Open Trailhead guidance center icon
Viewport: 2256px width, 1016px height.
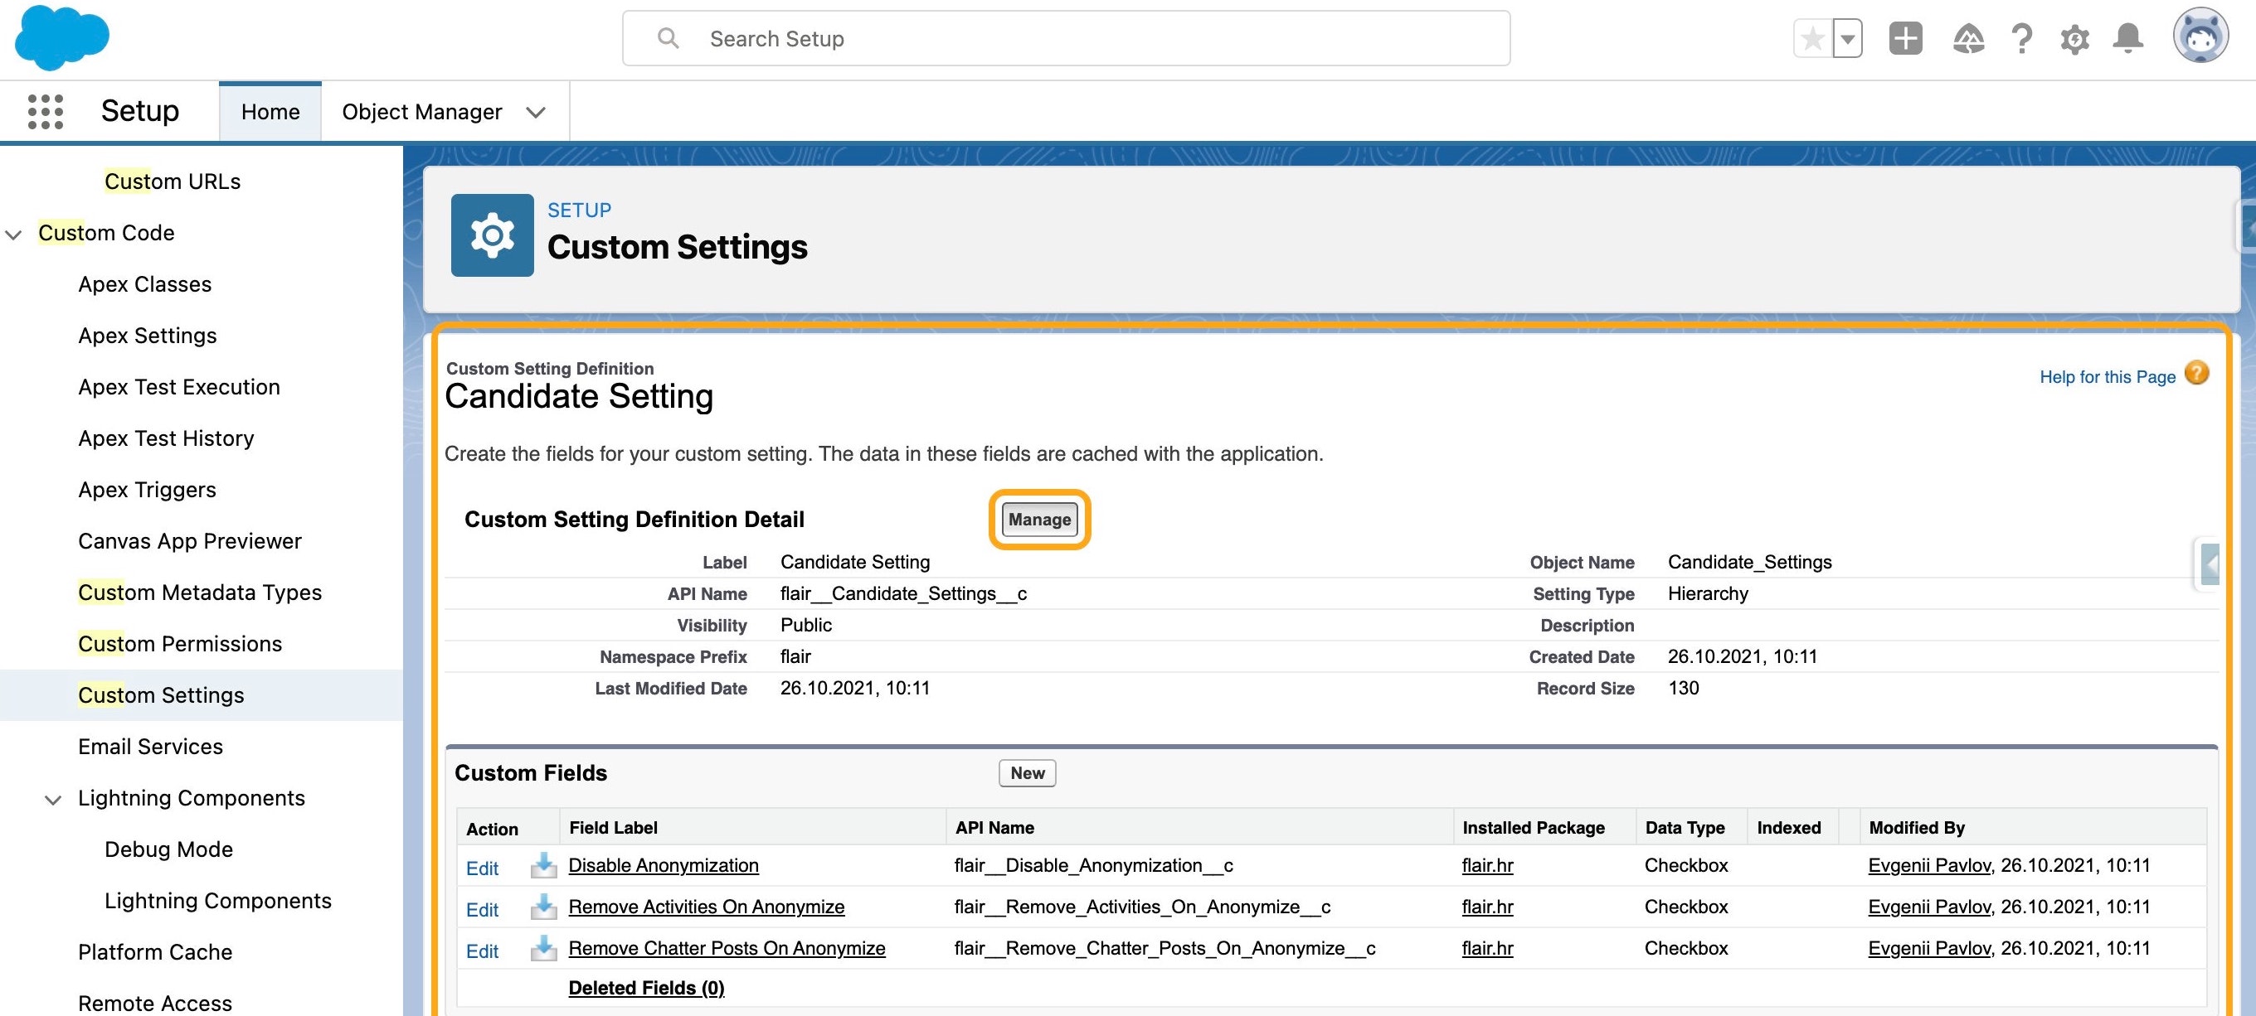pos(1968,38)
